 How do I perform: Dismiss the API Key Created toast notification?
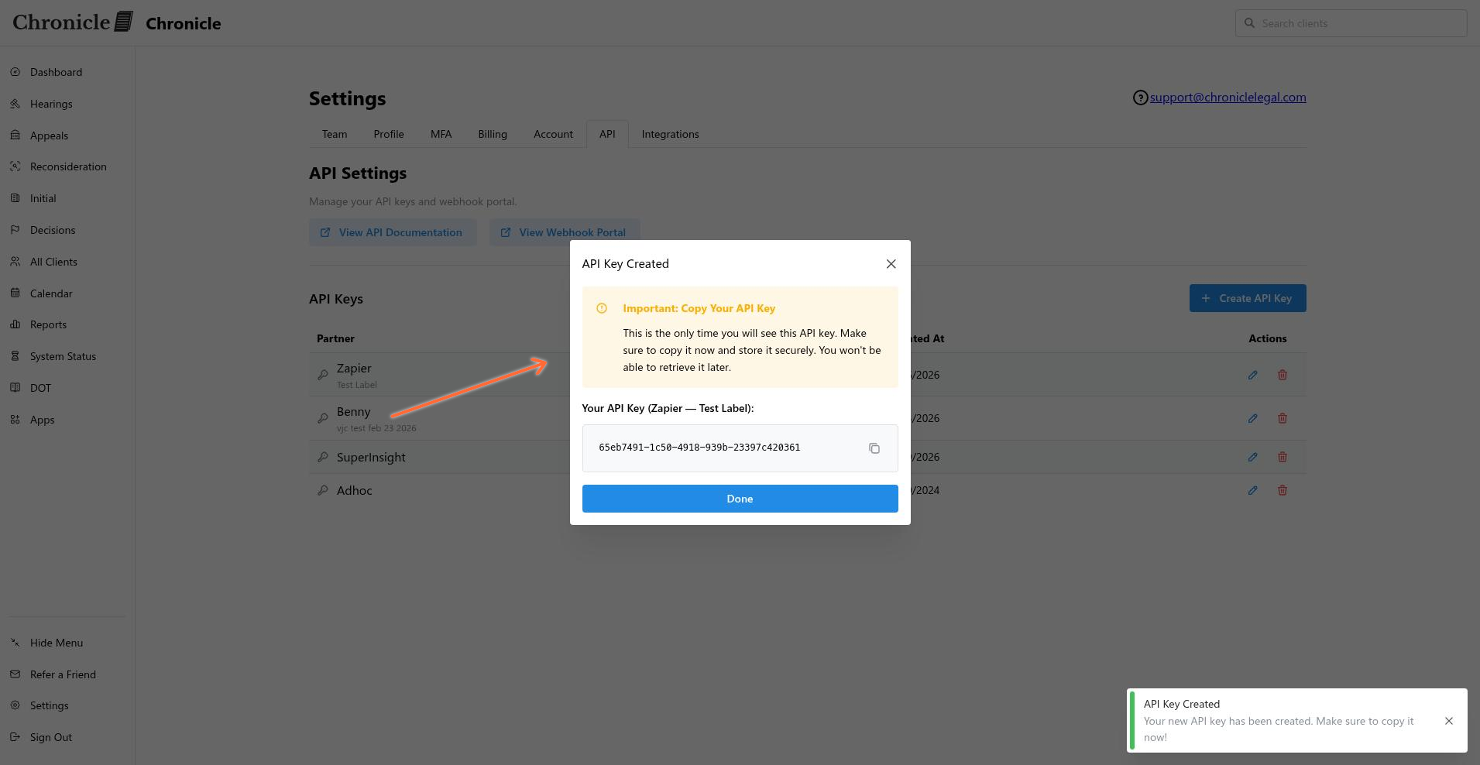[1448, 721]
